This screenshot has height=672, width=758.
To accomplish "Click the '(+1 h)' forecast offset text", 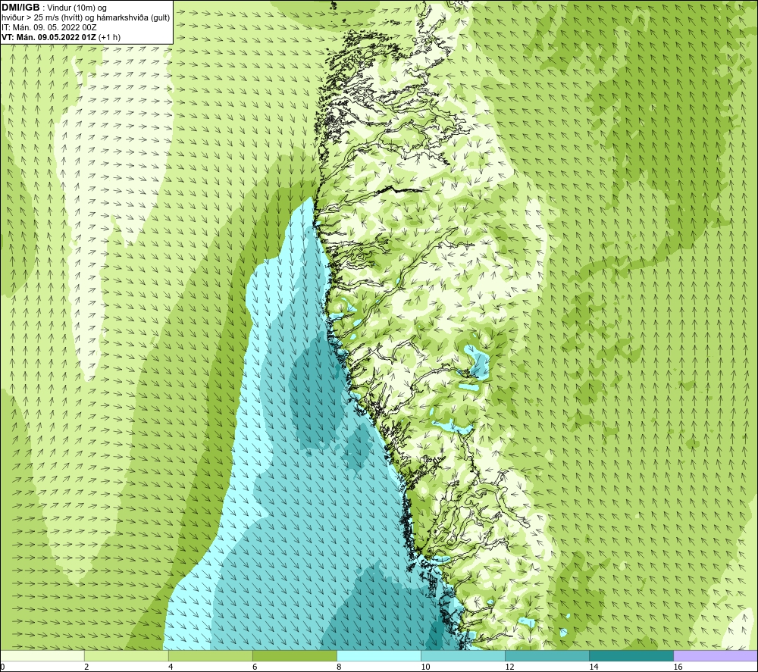I will pyautogui.click(x=109, y=37).
